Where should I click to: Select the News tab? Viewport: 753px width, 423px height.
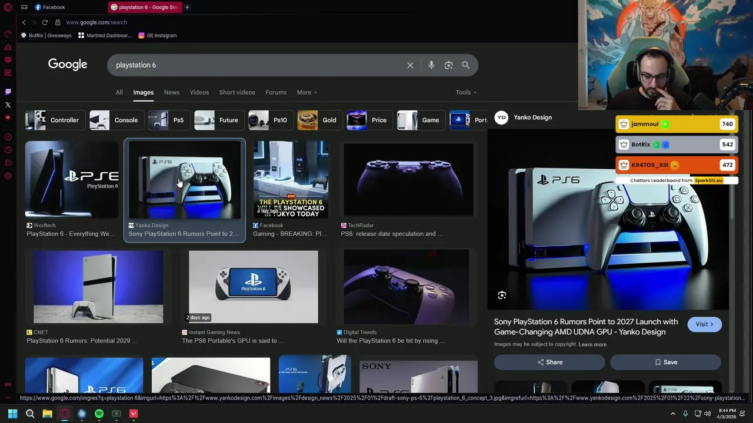(x=172, y=92)
